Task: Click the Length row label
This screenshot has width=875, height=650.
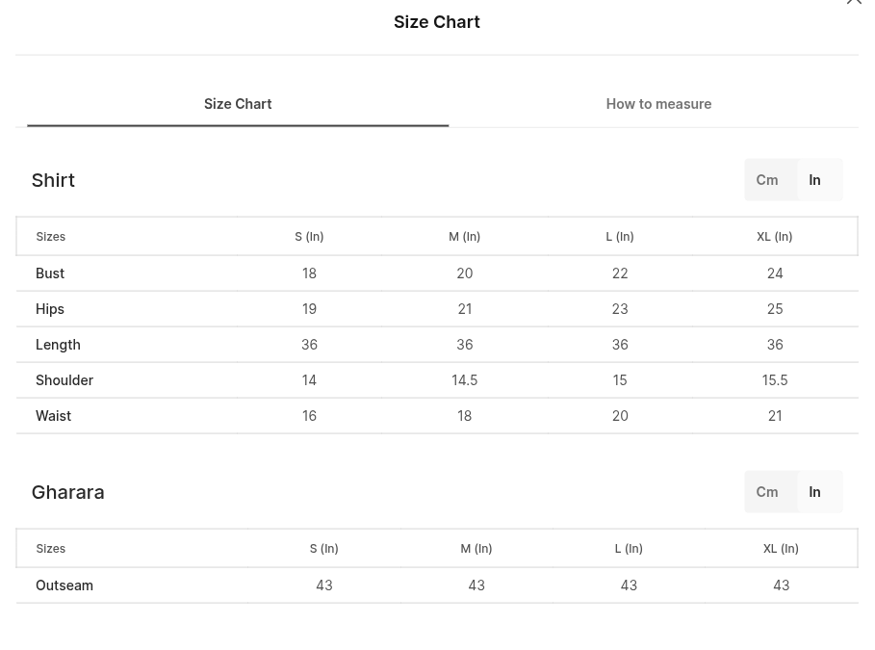Action: point(58,345)
